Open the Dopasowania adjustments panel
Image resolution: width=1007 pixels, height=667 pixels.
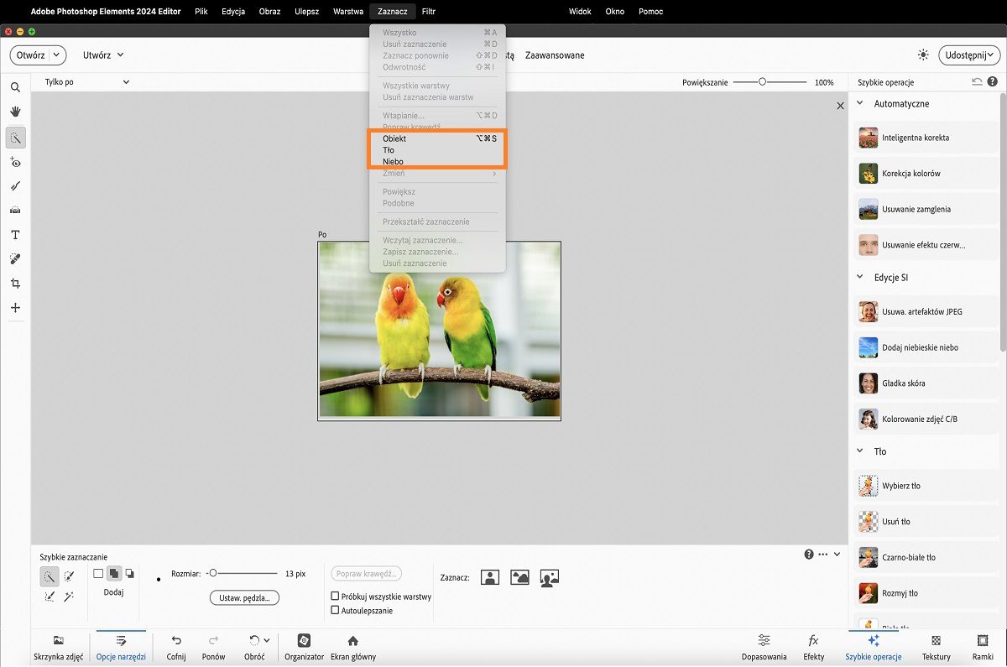click(764, 647)
